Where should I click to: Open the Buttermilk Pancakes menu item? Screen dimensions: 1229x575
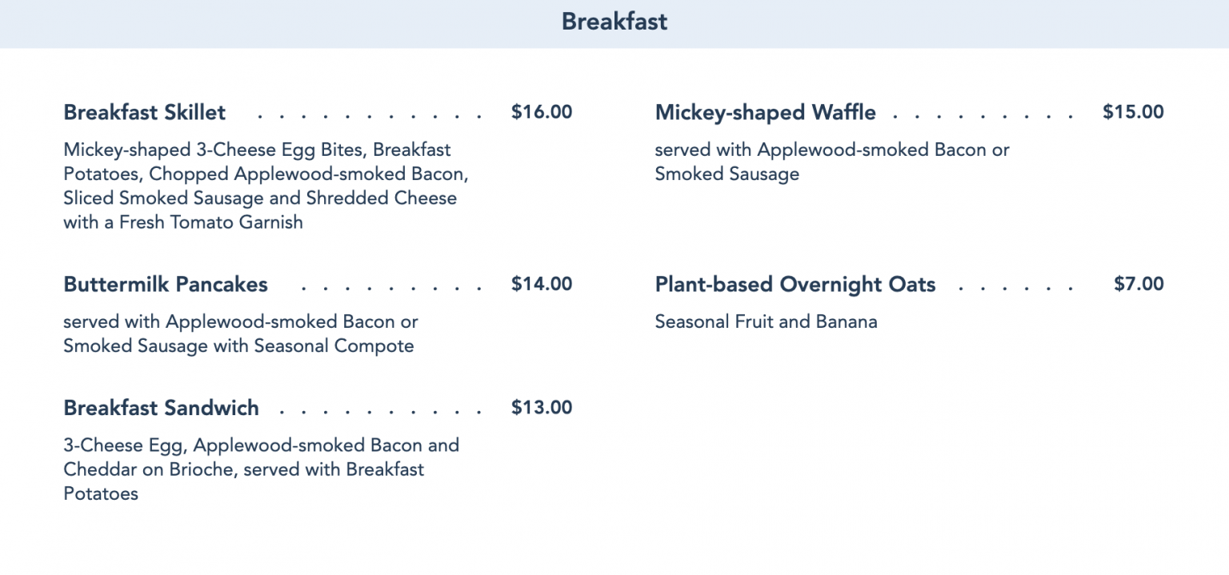[166, 284]
